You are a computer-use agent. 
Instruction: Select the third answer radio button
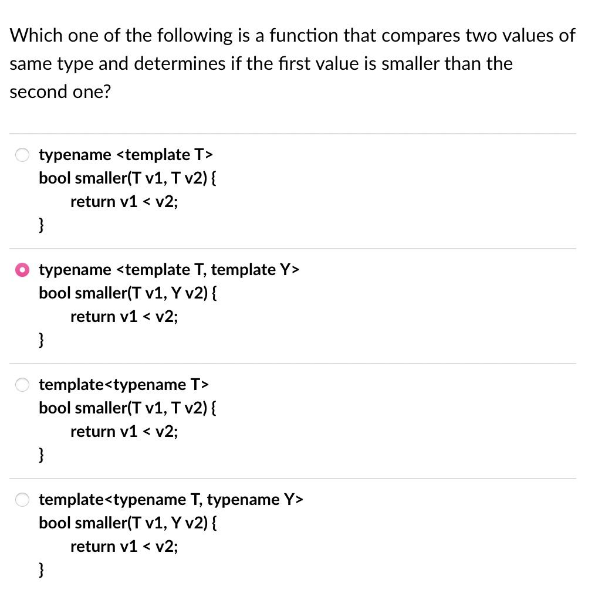[22, 385]
